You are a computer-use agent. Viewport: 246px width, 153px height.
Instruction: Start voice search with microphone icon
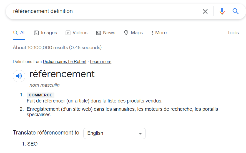point(222,11)
